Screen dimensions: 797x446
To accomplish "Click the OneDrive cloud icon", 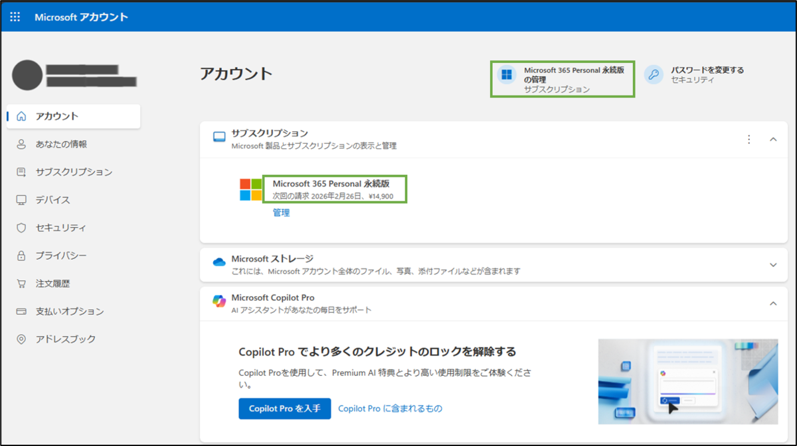I will click(x=219, y=262).
